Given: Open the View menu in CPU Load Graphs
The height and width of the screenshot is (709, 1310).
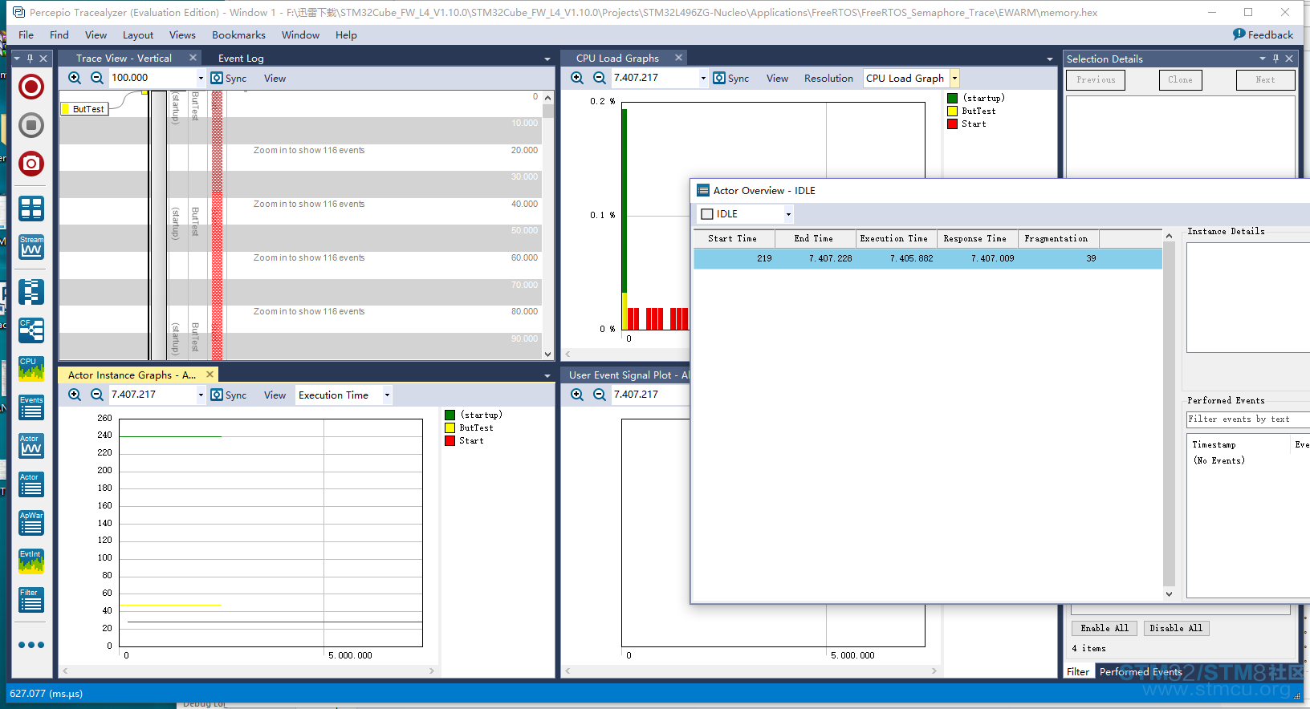Looking at the screenshot, I should [777, 78].
